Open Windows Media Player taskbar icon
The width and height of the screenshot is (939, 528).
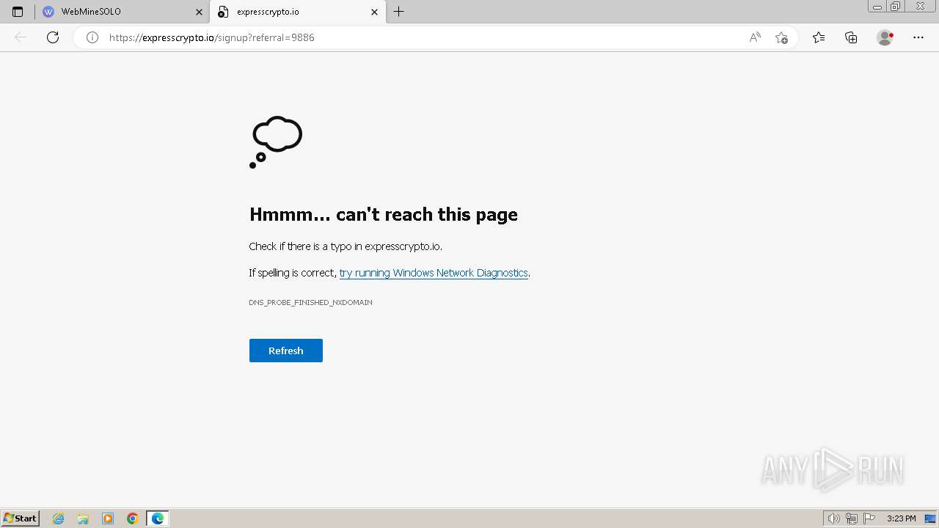point(108,518)
